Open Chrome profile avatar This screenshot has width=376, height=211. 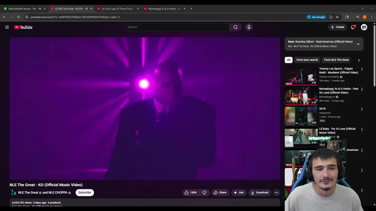pyautogui.click(x=365, y=17)
